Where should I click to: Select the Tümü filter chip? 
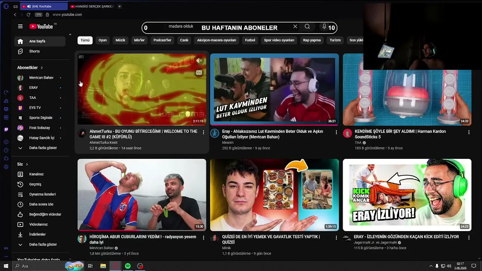pos(85,40)
